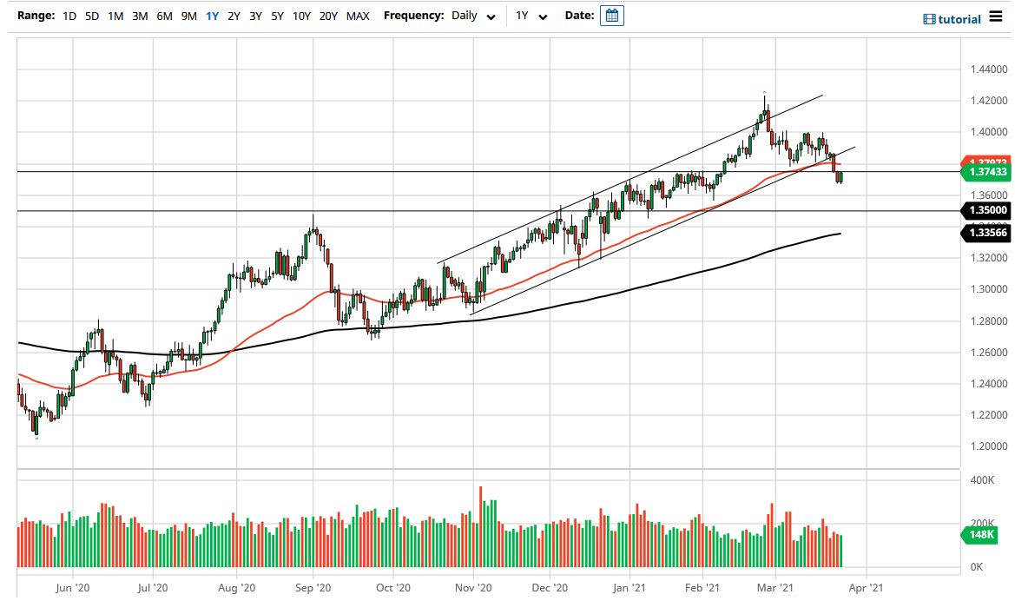
Task: Switch to the 2Y range
Action: point(233,16)
